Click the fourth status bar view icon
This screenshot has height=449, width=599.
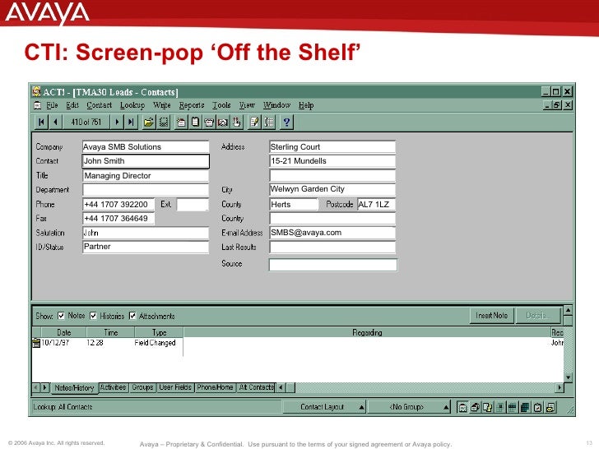[499, 407]
